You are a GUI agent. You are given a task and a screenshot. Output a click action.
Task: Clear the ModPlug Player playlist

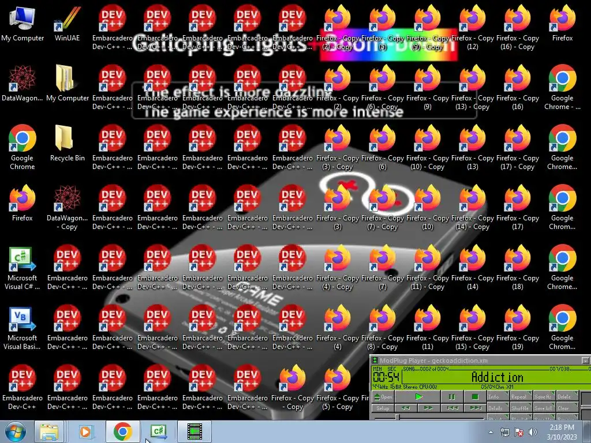coord(567,408)
